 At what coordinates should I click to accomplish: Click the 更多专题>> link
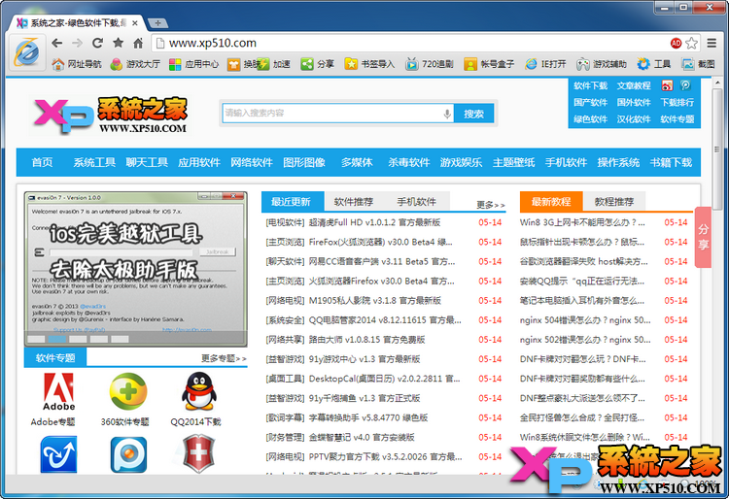click(x=224, y=358)
